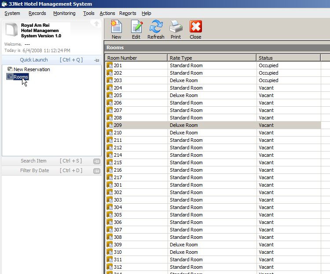
Task: Click the room icon for room 301
Action: click(110, 185)
